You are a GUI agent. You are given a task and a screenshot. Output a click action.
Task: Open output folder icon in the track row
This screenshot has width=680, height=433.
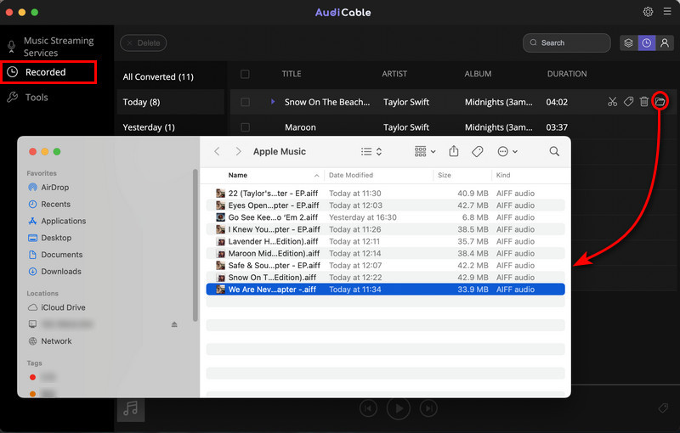(660, 102)
